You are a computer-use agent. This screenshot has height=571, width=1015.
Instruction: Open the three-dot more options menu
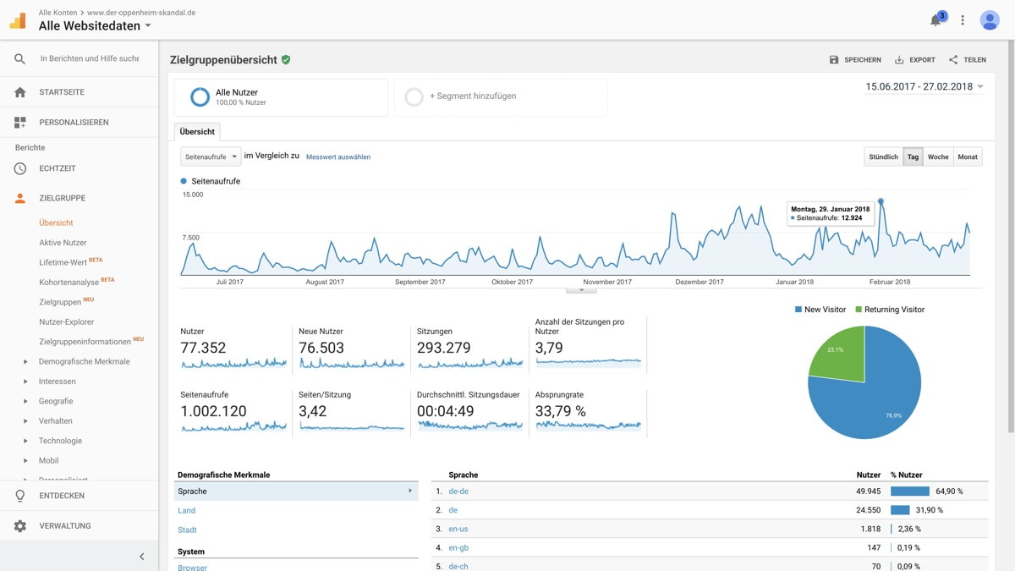click(963, 20)
